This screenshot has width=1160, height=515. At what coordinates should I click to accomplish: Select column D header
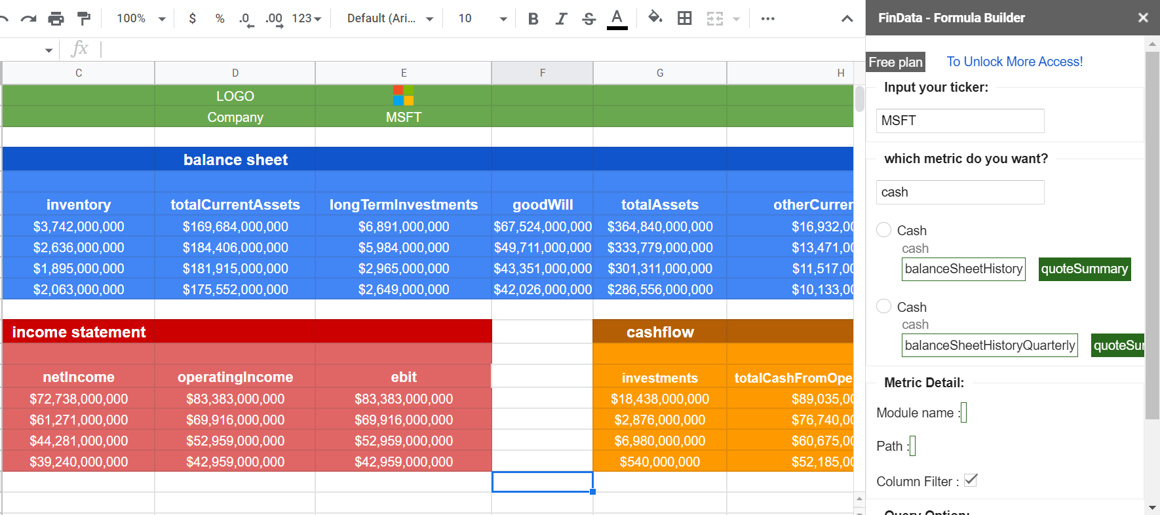coord(235,73)
